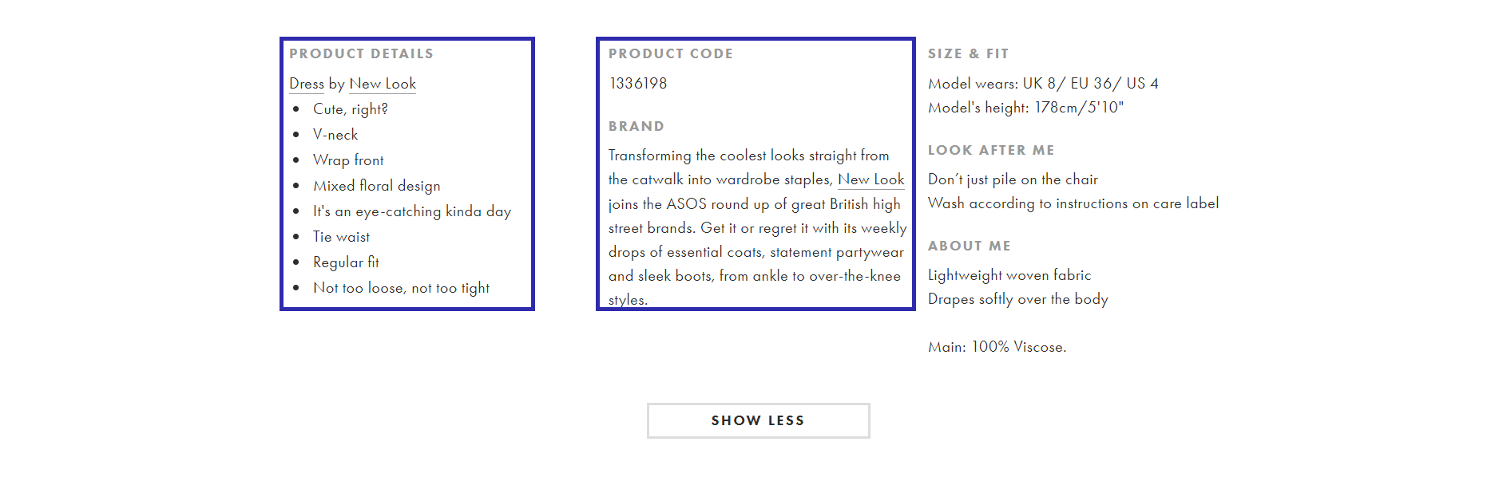Click the Wash according to instructions line
The image size is (1503, 477).
1073,203
